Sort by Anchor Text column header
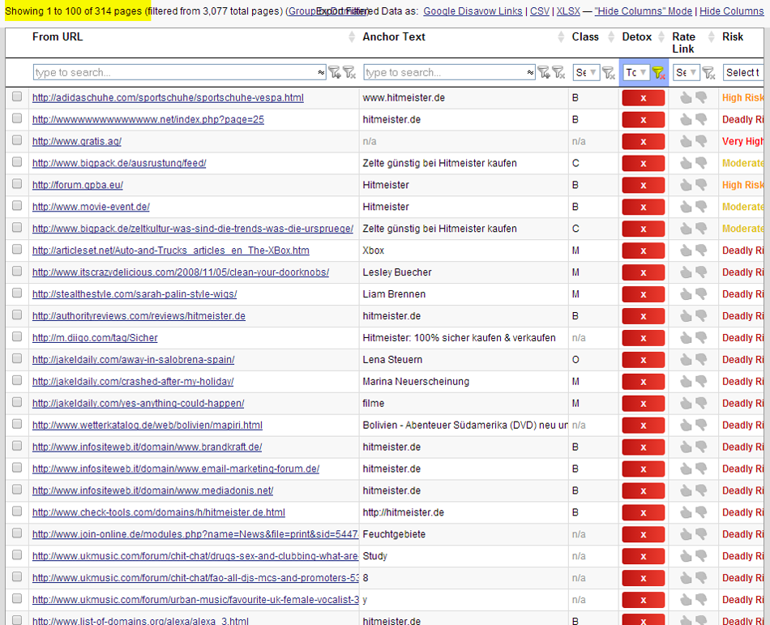The width and height of the screenshot is (770, 625). [x=394, y=36]
